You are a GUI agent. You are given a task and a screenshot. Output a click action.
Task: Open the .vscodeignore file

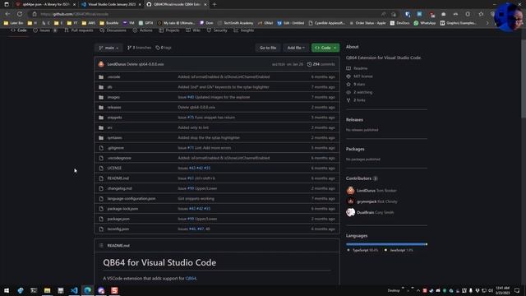click(x=119, y=158)
